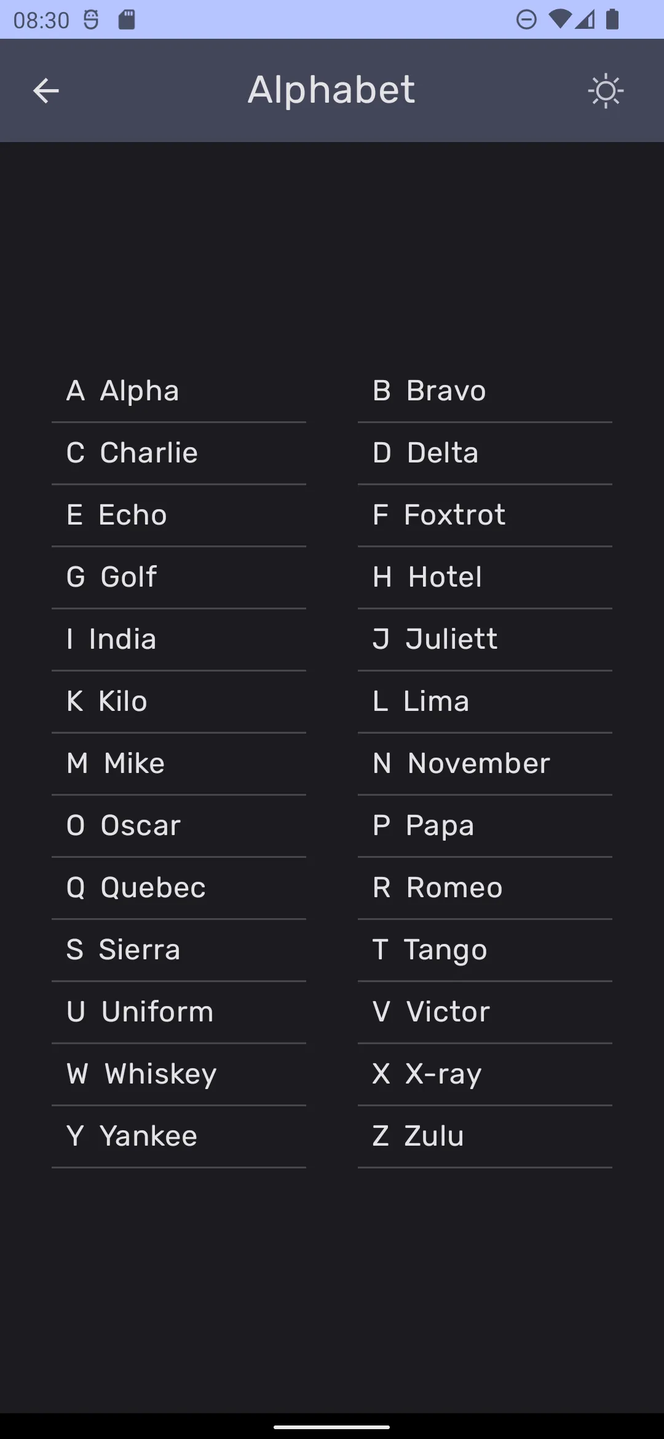The image size is (664, 1439).
Task: Click the Alphabet screen title
Action: [331, 90]
